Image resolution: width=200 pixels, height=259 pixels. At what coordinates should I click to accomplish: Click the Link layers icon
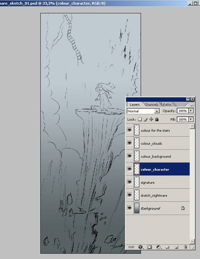[x=131, y=247]
